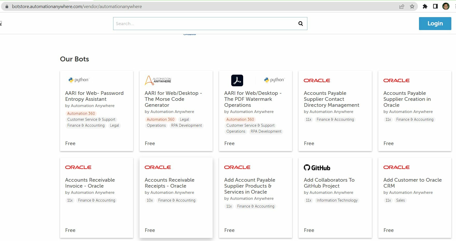Click Free price on Add Customer CRM card
Screen dimensions: 456x241
[x=388, y=230]
